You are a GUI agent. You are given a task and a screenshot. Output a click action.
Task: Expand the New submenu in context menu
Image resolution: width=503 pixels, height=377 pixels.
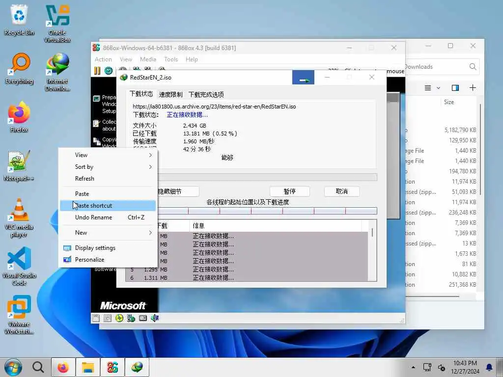[x=108, y=233]
